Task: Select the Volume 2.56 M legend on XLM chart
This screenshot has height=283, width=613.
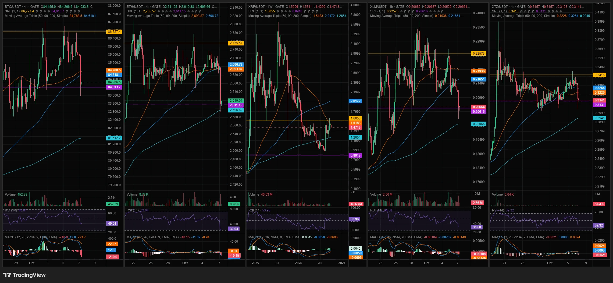Action: pos(381,194)
